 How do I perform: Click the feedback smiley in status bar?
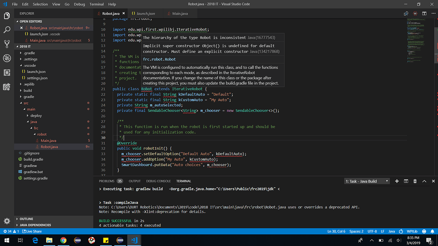[424, 231]
